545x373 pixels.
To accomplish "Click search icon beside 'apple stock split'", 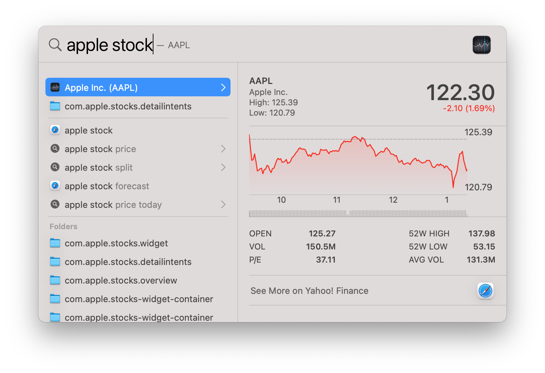I will pyautogui.click(x=55, y=167).
